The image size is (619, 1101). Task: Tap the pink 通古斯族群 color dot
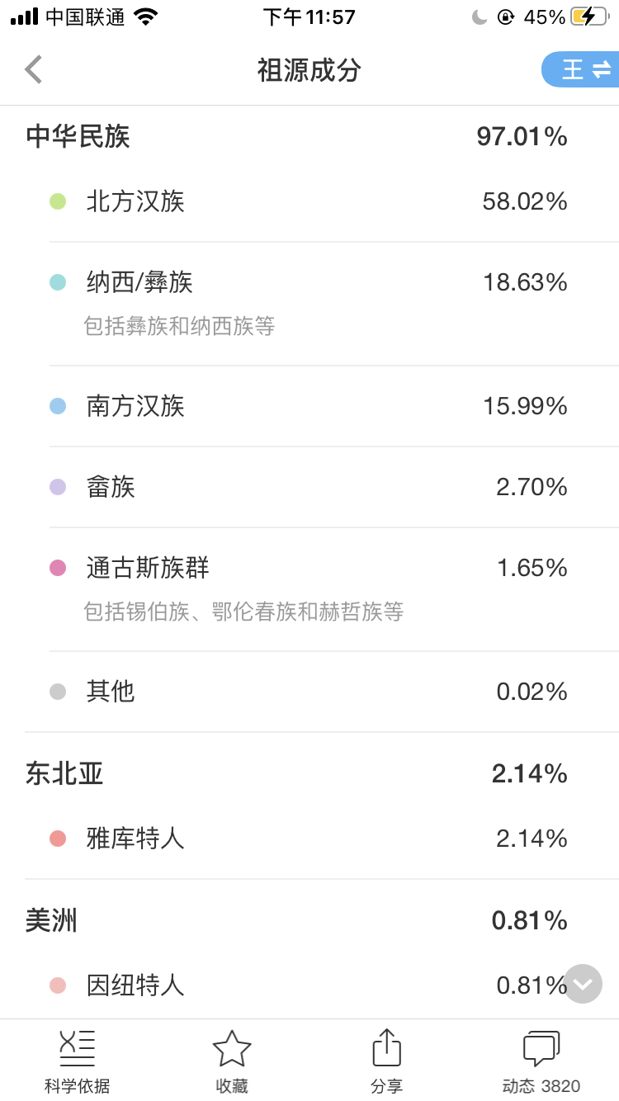58,568
